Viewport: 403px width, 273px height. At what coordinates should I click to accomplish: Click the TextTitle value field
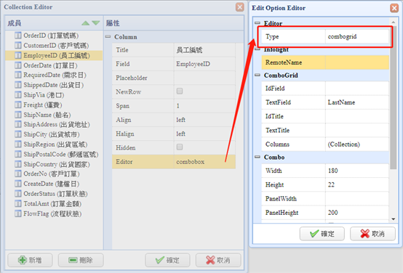pyautogui.click(x=357, y=130)
